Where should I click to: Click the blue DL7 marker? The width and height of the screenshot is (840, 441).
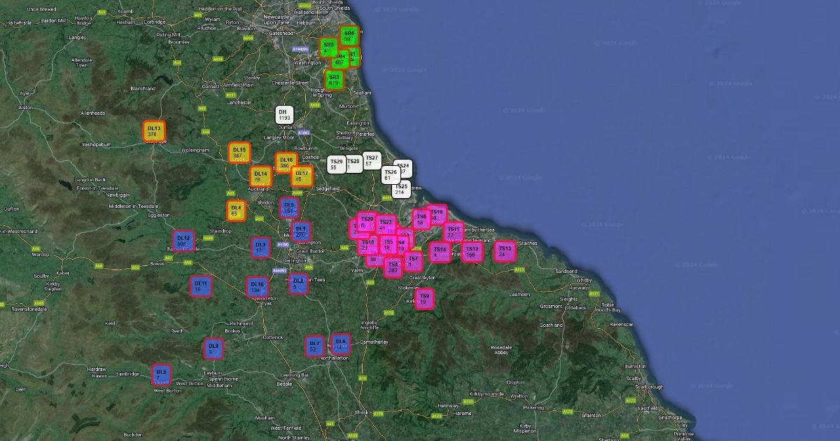[x=314, y=346]
